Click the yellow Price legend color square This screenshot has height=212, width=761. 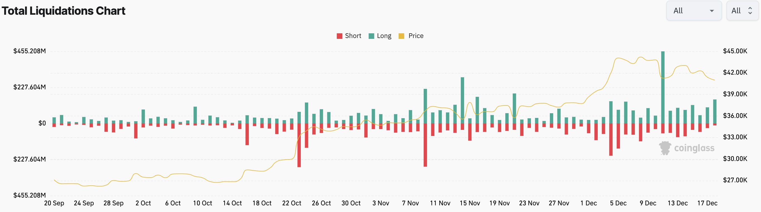pos(401,36)
